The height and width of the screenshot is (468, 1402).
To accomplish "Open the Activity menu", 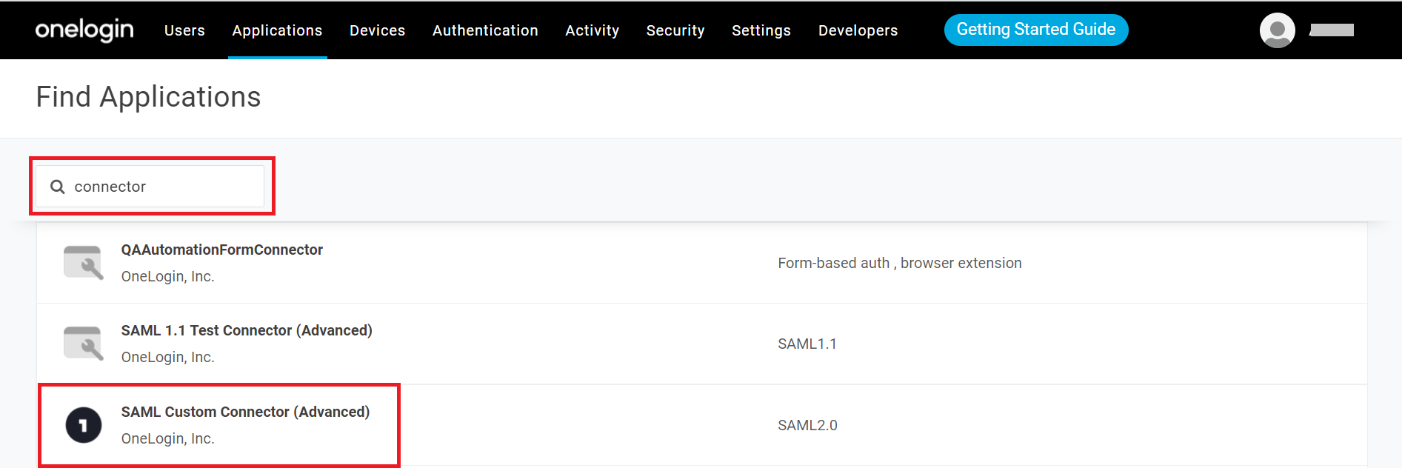I will pos(592,30).
